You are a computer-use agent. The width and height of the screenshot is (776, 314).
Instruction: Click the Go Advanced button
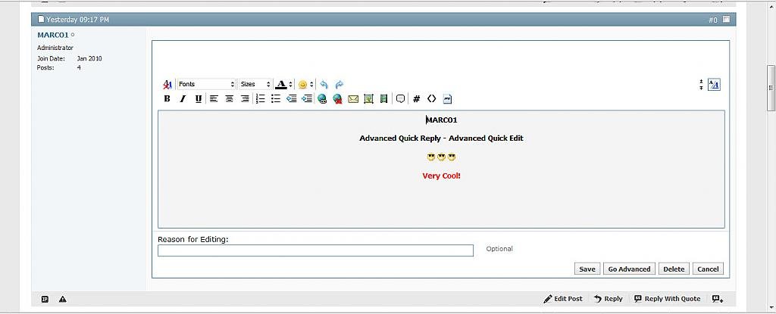[x=629, y=269]
